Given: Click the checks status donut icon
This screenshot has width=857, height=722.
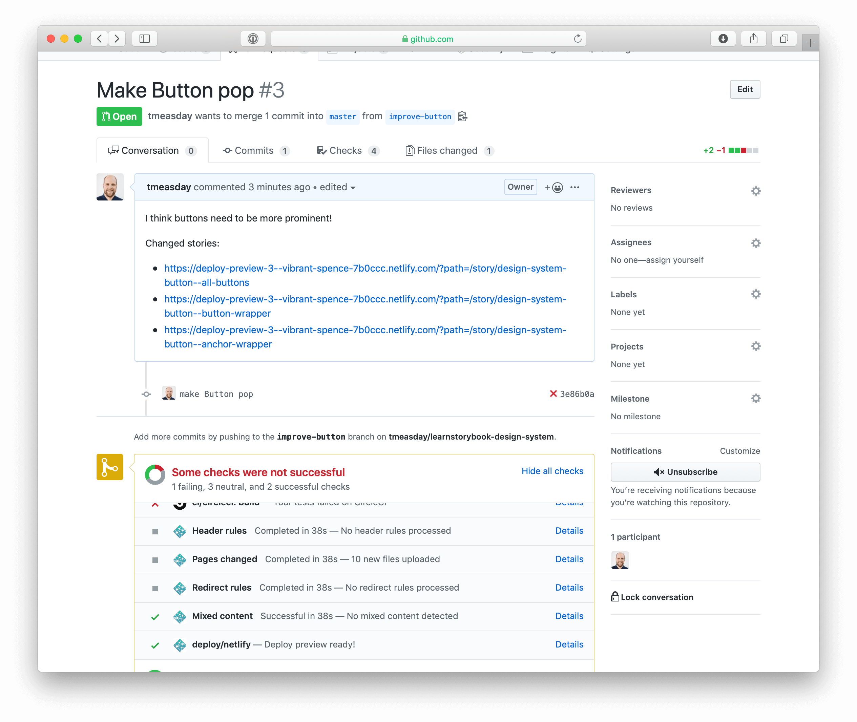Looking at the screenshot, I should (x=155, y=475).
